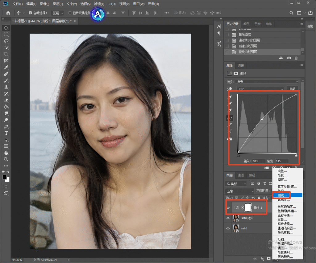Select the Path Selection tool
The image size is (316, 263).
click(6, 140)
